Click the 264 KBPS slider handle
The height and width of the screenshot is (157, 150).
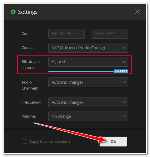coord(121,71)
